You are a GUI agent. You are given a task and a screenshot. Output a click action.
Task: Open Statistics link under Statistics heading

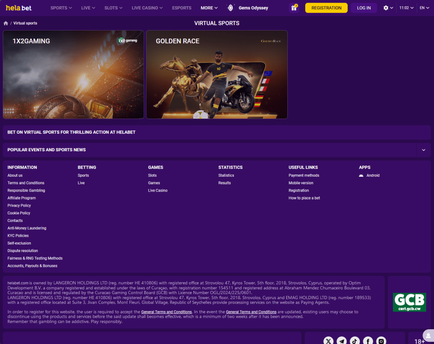pos(226,175)
